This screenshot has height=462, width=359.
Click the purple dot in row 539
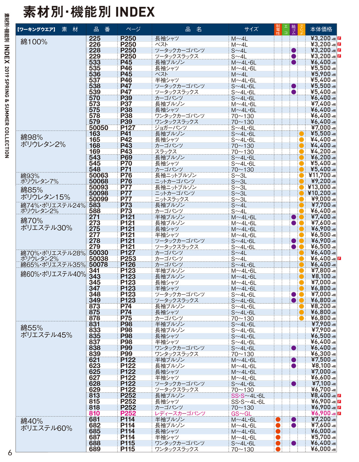[x=294, y=92]
